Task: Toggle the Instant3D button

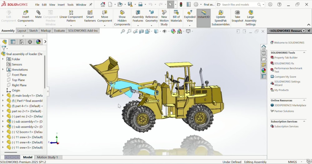Action: click(x=203, y=18)
